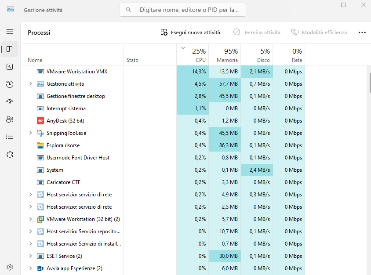Click the Avvia app Esperienze icon
Screen dimensions: 371x275
(x=40, y=268)
